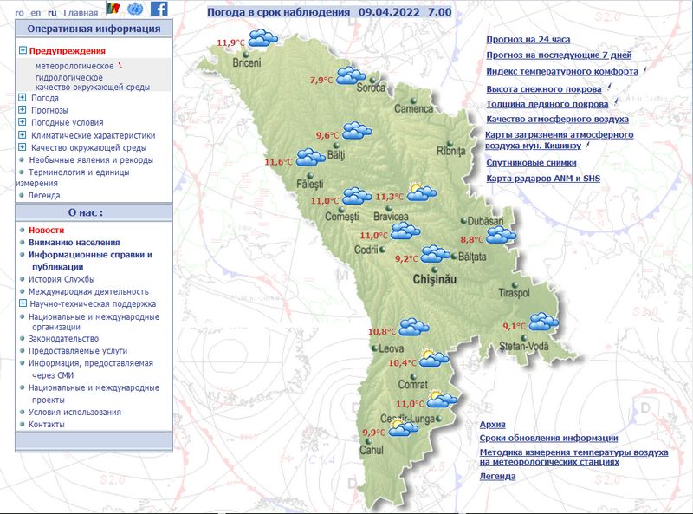This screenshot has width=693, height=514.
Task: Switch site language to ro
Action: 19,13
